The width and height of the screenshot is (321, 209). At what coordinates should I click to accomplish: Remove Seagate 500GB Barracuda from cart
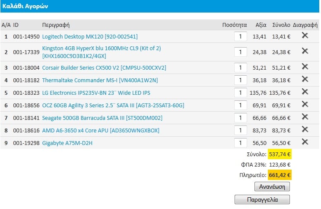[x=305, y=117]
